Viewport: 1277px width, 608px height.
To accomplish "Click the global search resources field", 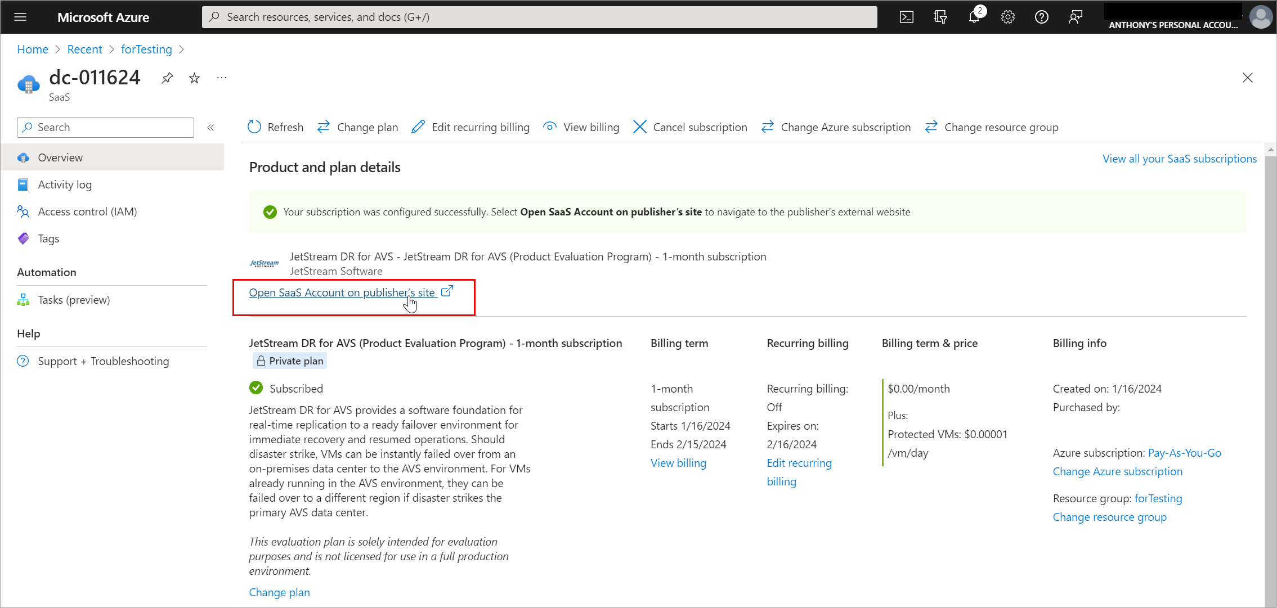I will (x=539, y=17).
